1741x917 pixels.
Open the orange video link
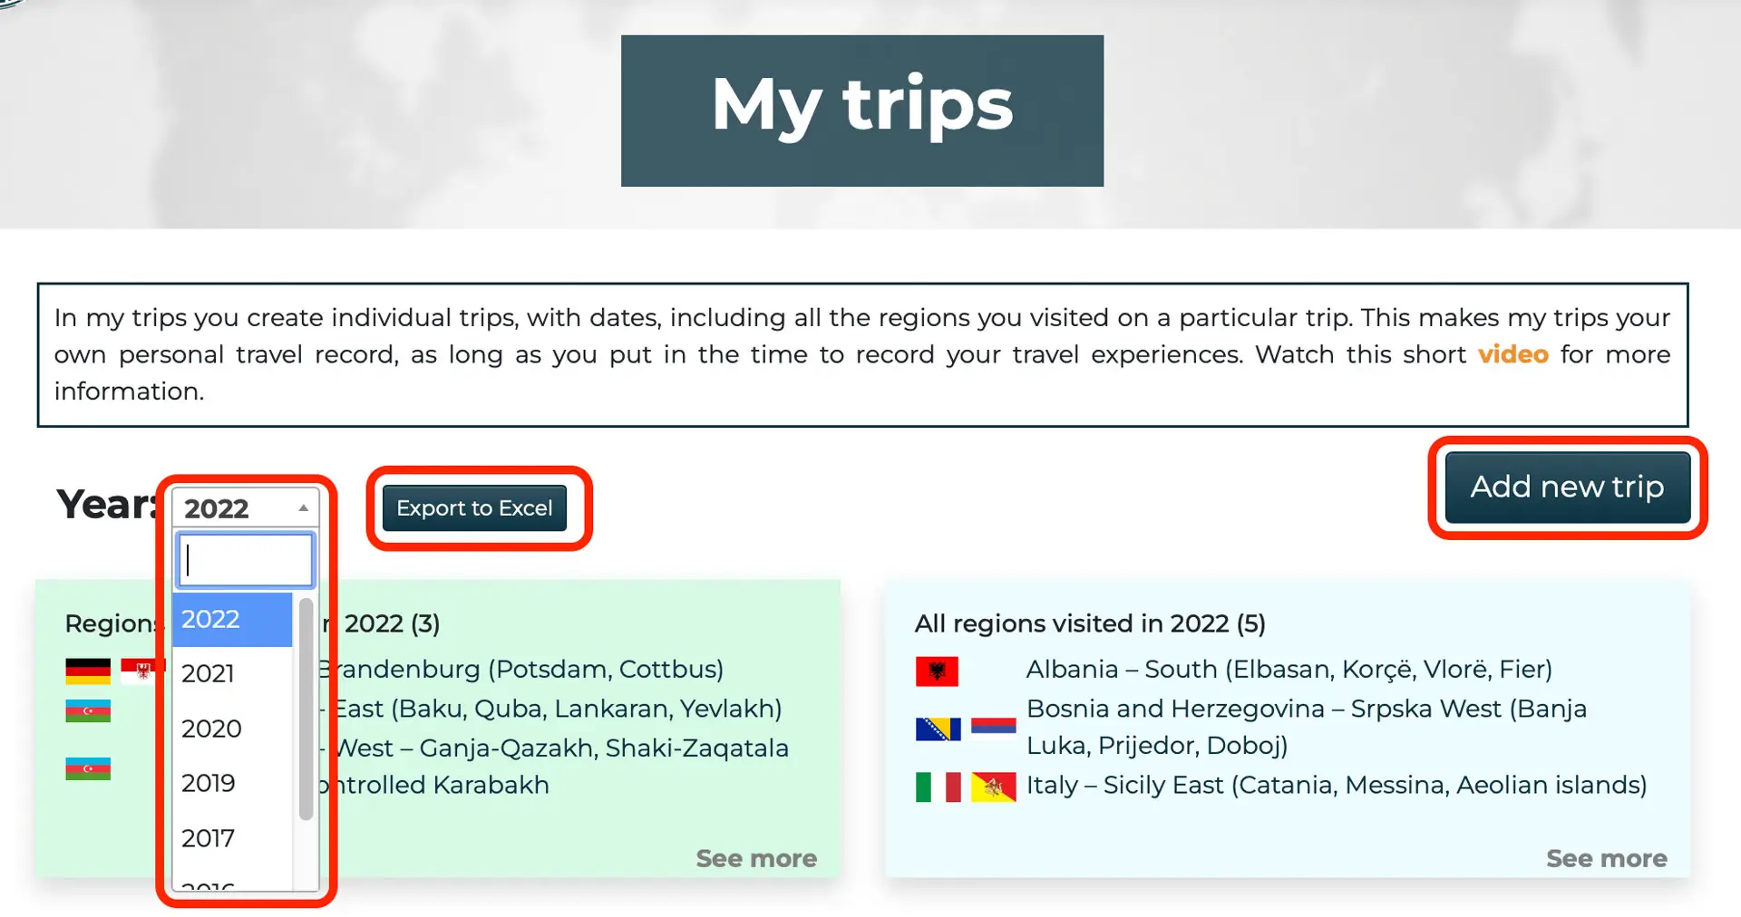(x=1512, y=354)
